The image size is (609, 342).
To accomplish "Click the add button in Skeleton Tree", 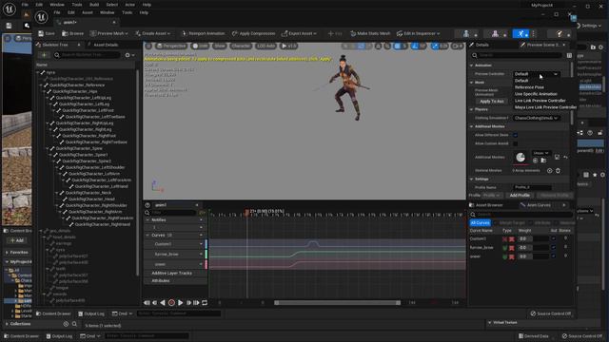I will coord(44,55).
